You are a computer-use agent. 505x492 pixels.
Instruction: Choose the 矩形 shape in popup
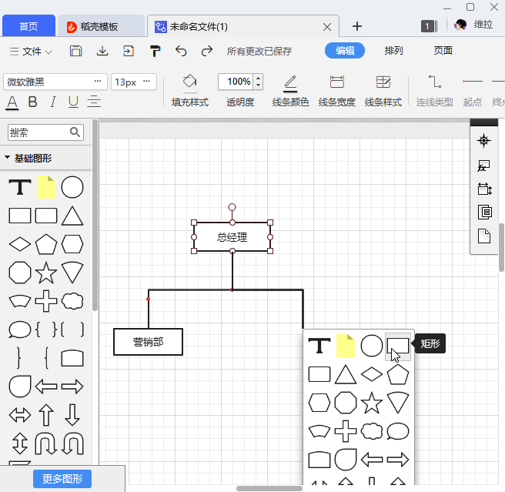point(398,346)
